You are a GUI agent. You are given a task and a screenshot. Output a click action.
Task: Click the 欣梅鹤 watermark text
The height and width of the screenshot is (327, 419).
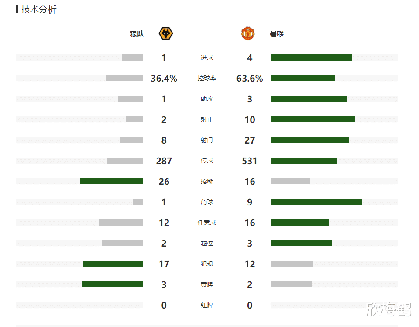coord(389,309)
